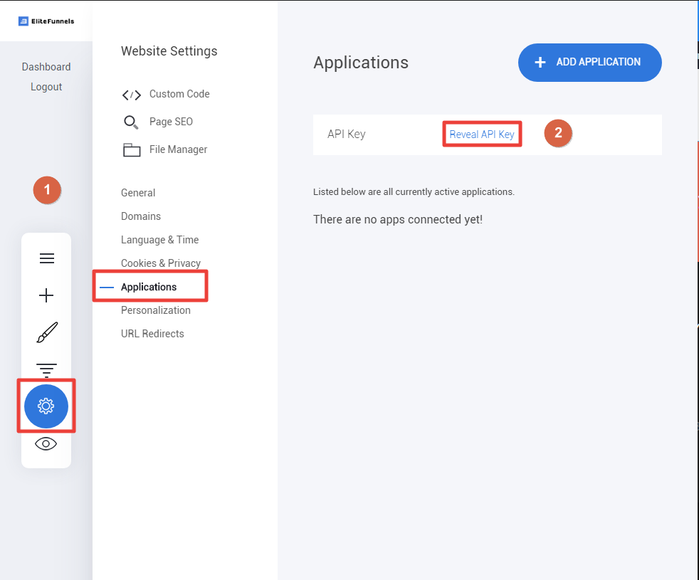The image size is (699, 580).
Task: Select the General settings item
Action: point(138,193)
